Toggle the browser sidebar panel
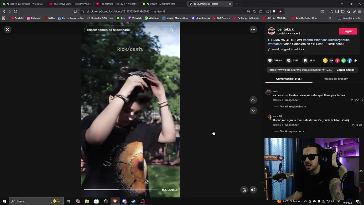364x205 pixels. click(x=337, y=11)
